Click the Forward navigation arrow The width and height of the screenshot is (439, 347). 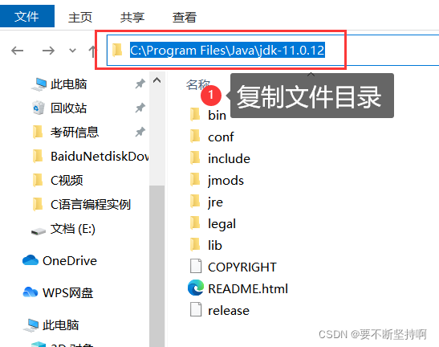click(48, 51)
